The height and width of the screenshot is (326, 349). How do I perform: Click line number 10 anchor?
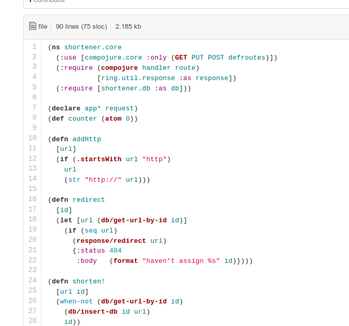point(32,138)
